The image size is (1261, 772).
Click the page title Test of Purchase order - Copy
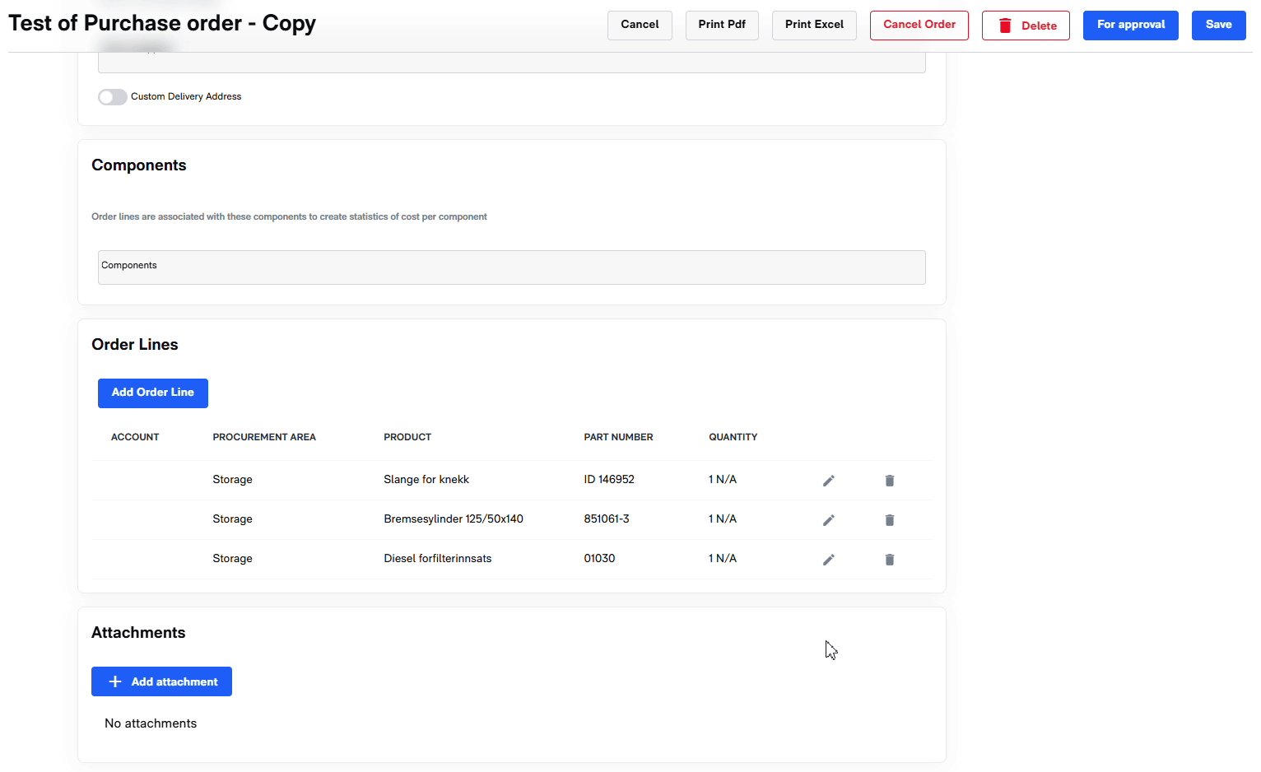162,24
